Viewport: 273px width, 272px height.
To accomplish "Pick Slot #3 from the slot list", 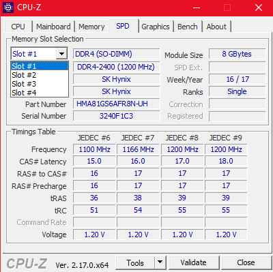I will (x=40, y=84).
